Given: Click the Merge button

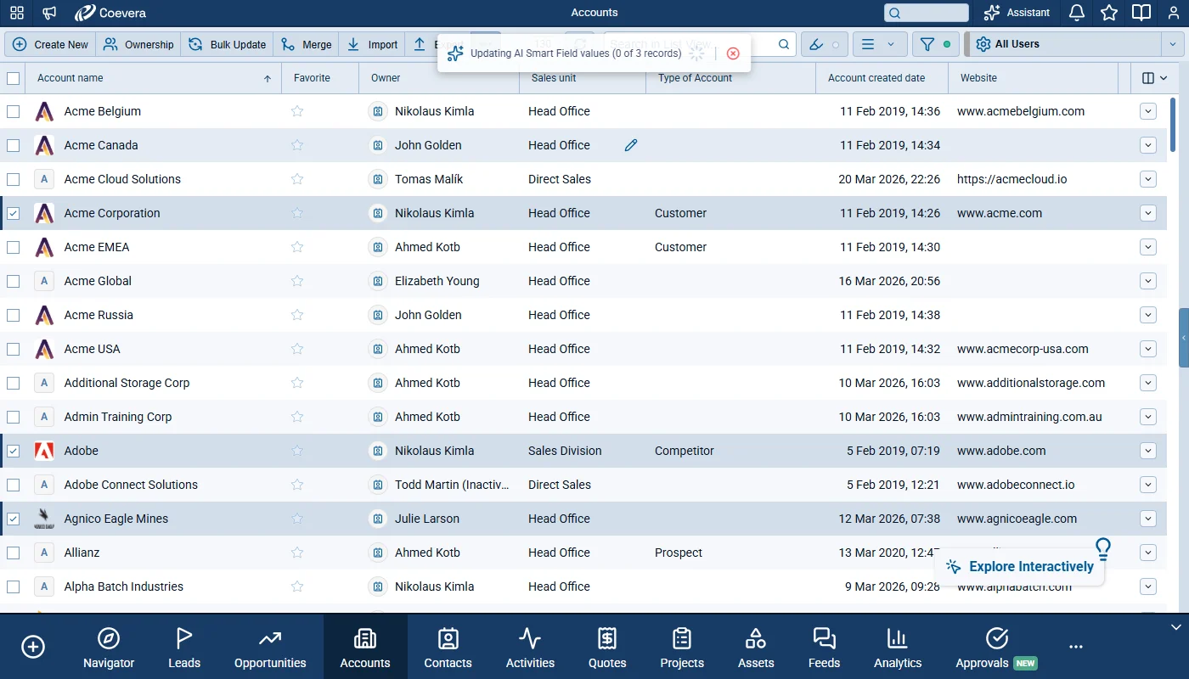Looking at the screenshot, I should [x=306, y=44].
